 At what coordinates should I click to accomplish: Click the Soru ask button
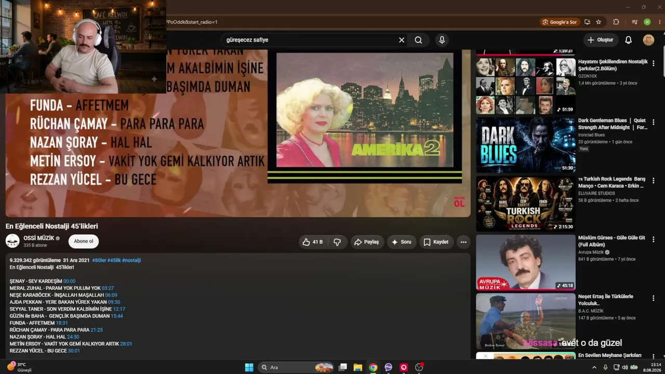click(x=401, y=242)
